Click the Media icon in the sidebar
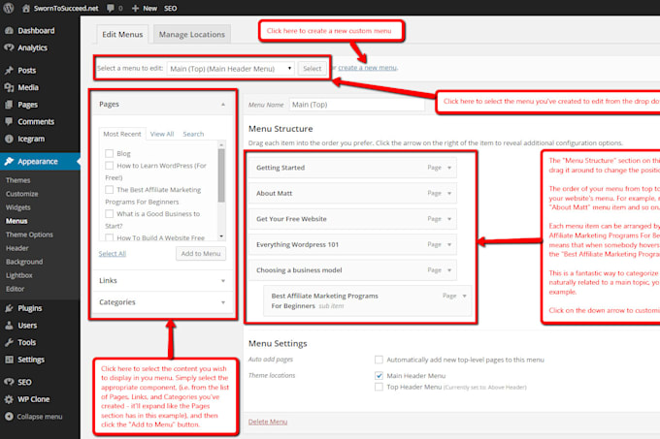 pos(9,87)
